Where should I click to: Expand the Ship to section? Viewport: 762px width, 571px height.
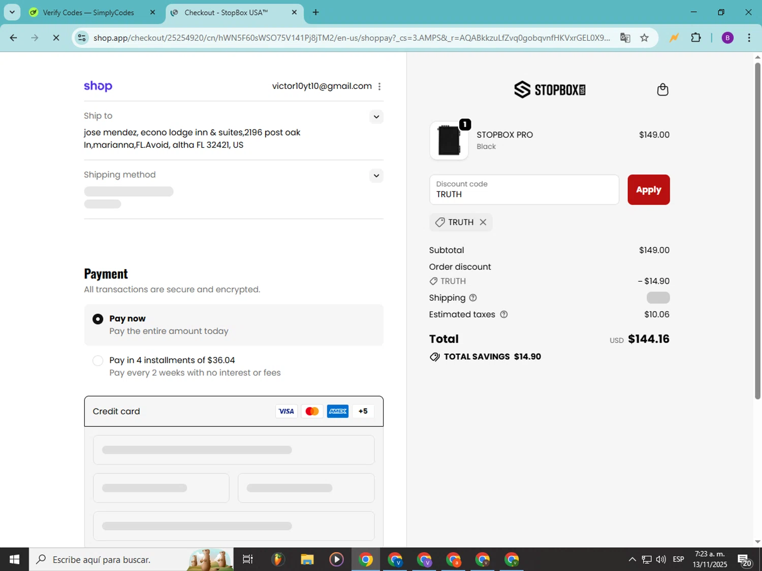(376, 117)
